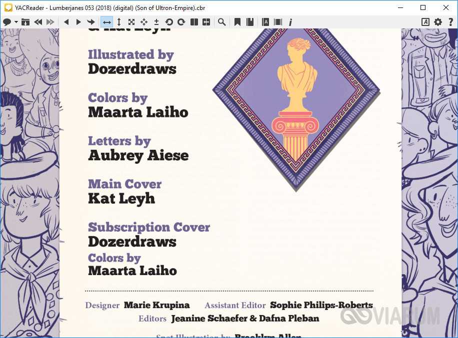Click the open comic speech-bubble icon
Viewport: 458px width, 338px height.
point(7,22)
